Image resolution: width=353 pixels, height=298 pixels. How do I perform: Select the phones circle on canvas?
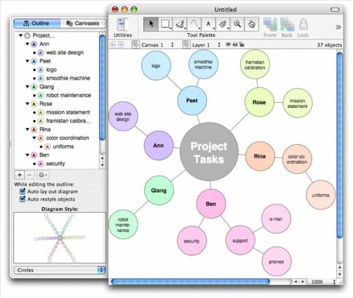click(276, 261)
